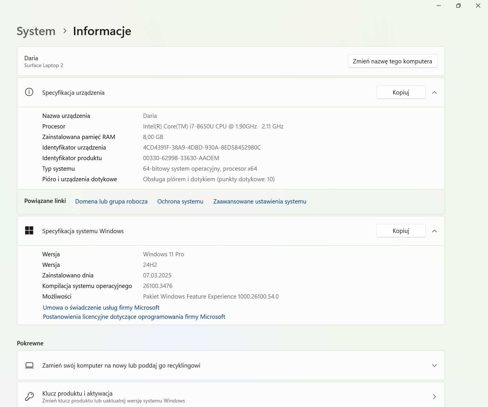Click the OS build value 26100.3476
Image resolution: width=488 pixels, height=407 pixels.
click(158, 286)
